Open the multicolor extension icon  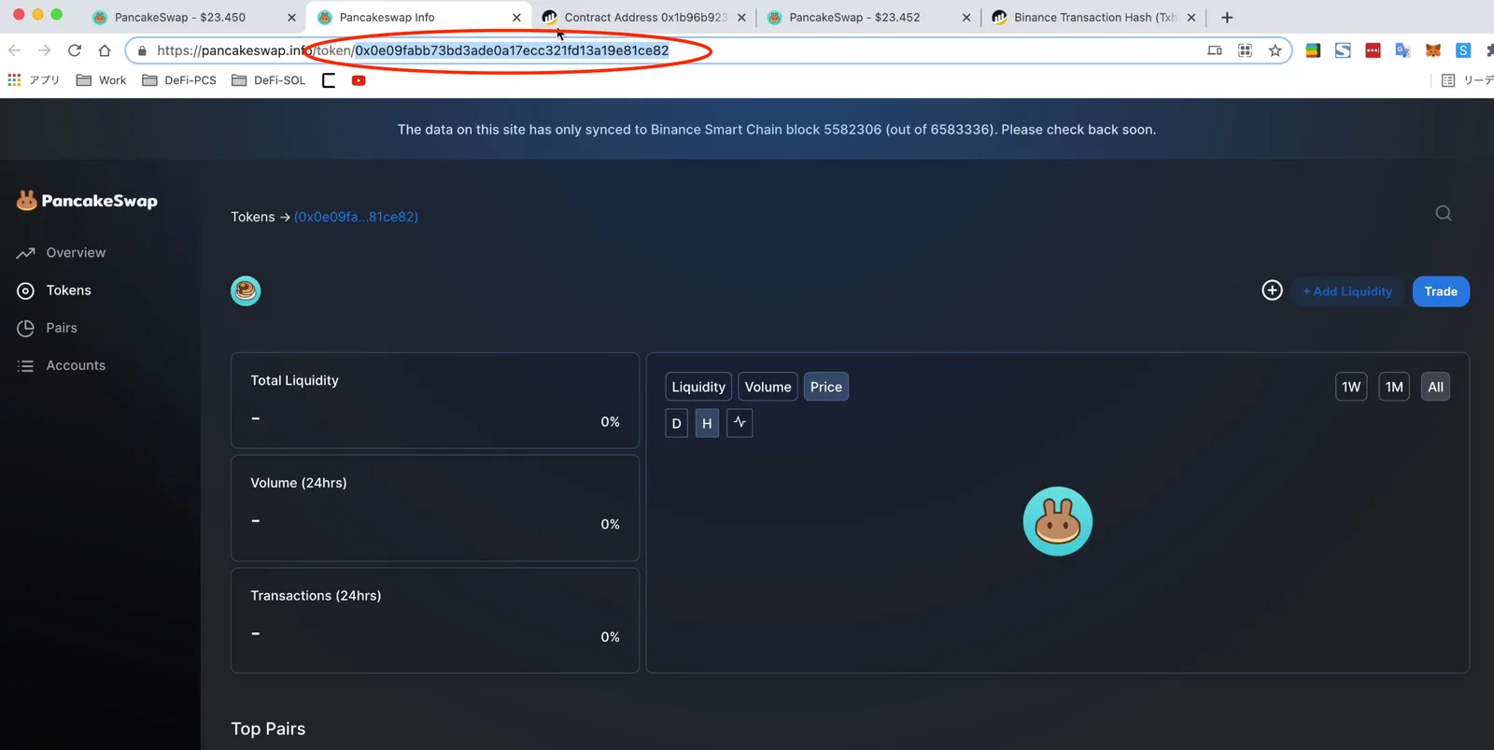(1313, 50)
